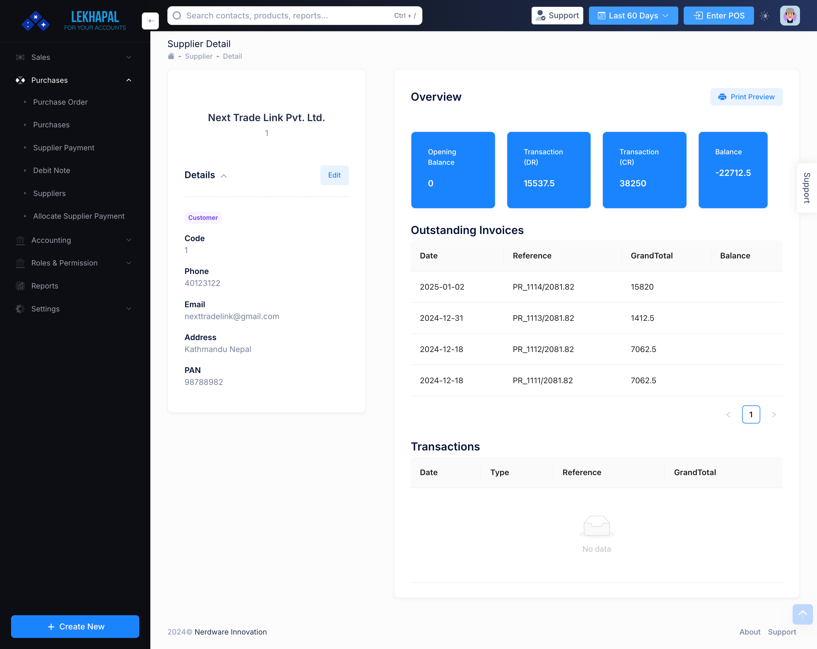This screenshot has height=649, width=817.
Task: Collapse the sidebar with the arrow toggle
Action: [150, 21]
